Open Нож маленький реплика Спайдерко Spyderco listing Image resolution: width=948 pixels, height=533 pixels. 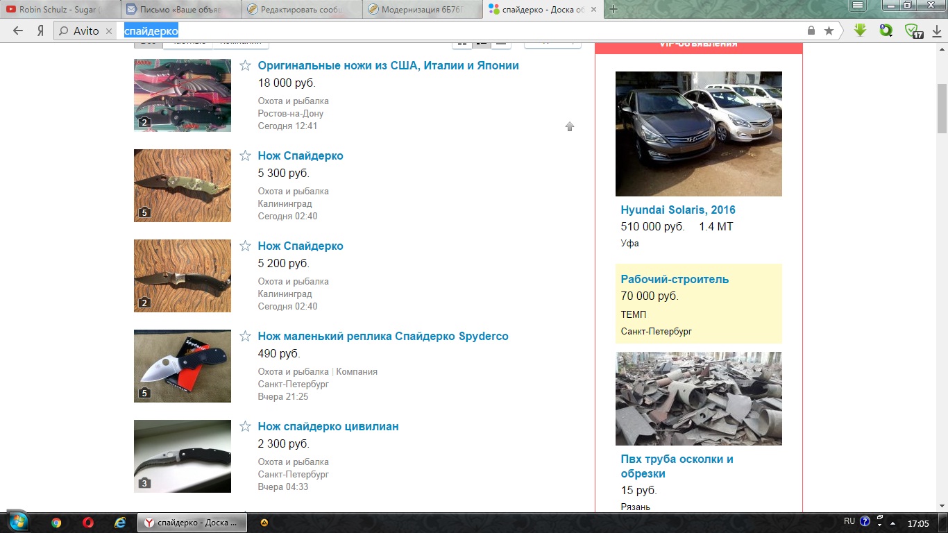383,336
